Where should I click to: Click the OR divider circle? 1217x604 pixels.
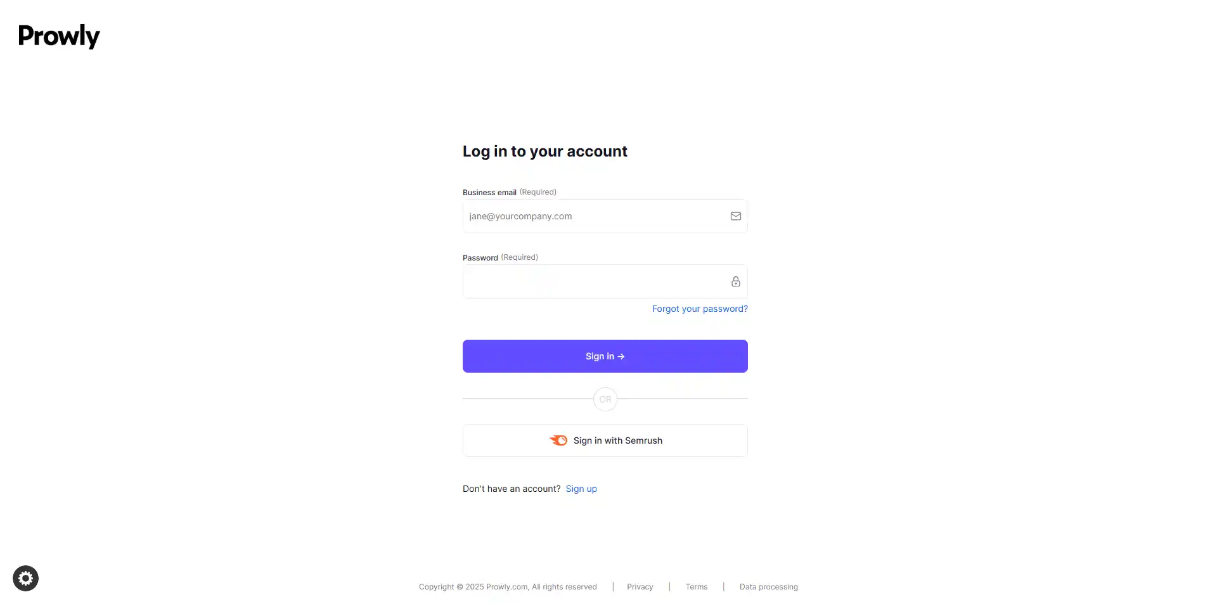(605, 399)
